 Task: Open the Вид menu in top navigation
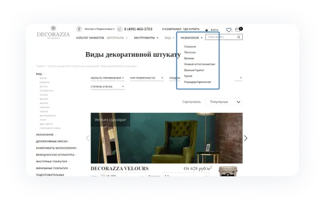170,38
